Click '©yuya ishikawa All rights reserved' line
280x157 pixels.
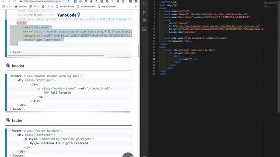click(x=59, y=143)
